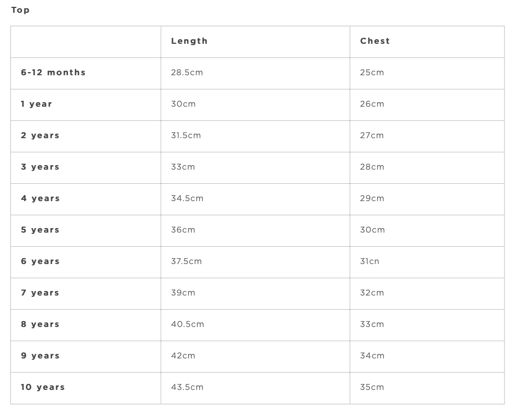Click the 40.5cm length value

[187, 324]
